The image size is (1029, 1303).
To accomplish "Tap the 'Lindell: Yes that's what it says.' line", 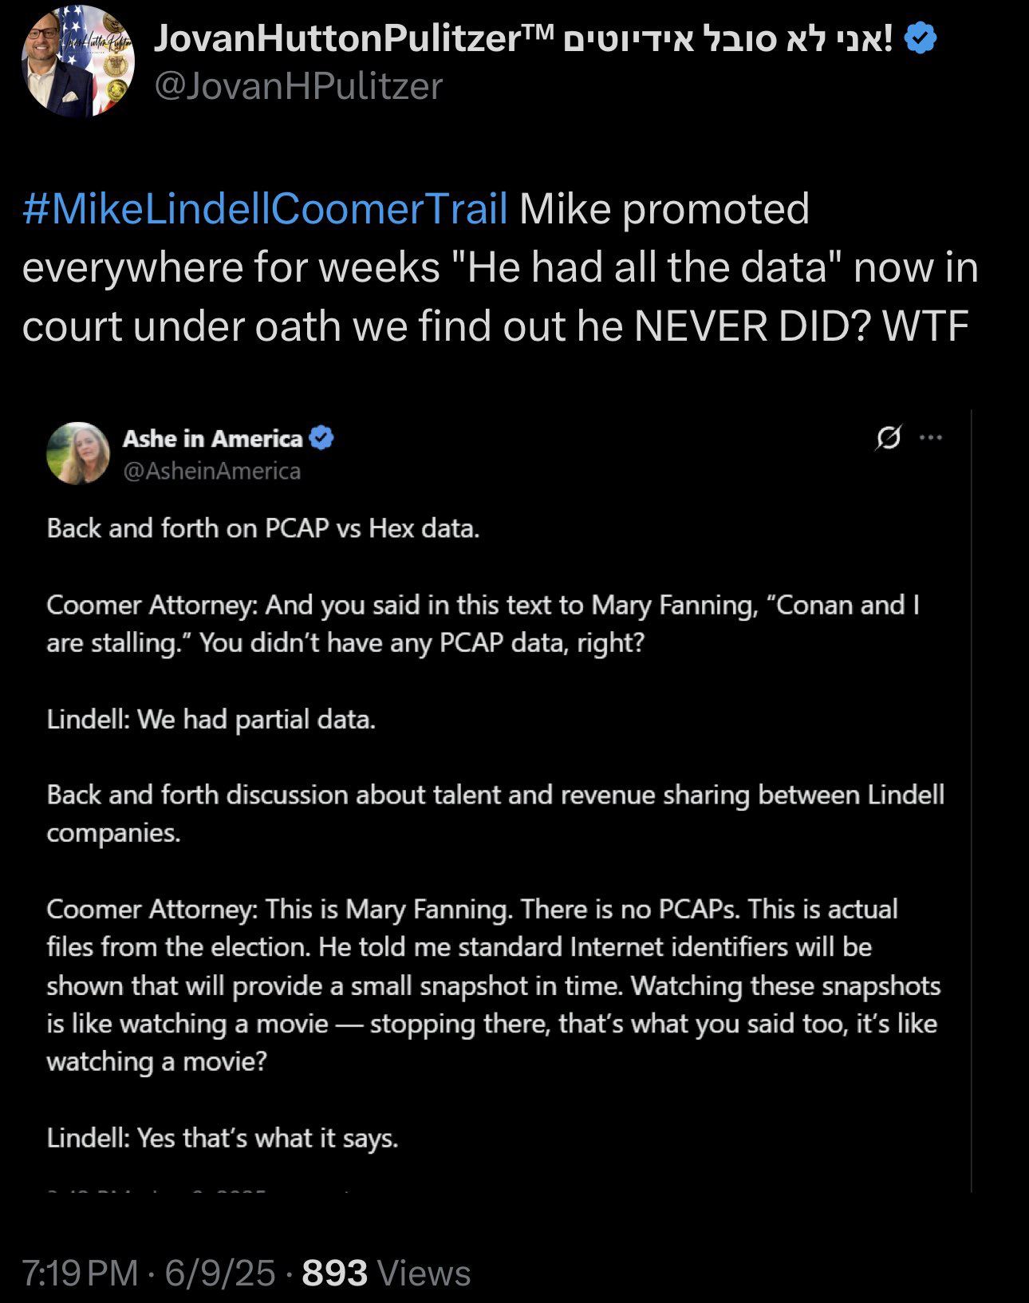I will click(223, 1138).
